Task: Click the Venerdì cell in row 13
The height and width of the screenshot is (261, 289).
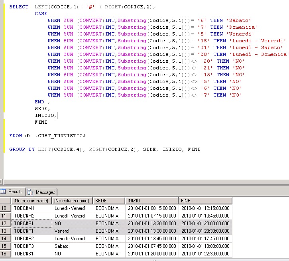Action: click(73, 231)
